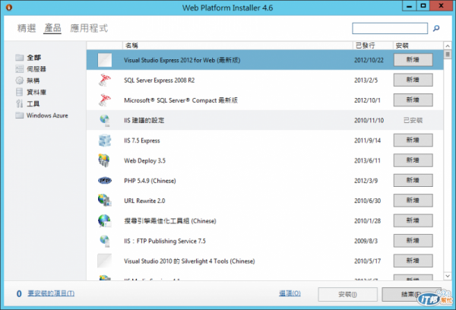Add SQL Server Express 2008 R2

[413, 80]
